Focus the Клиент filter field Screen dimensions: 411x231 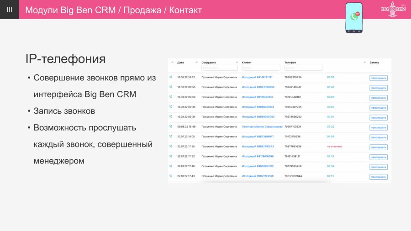[261, 68]
